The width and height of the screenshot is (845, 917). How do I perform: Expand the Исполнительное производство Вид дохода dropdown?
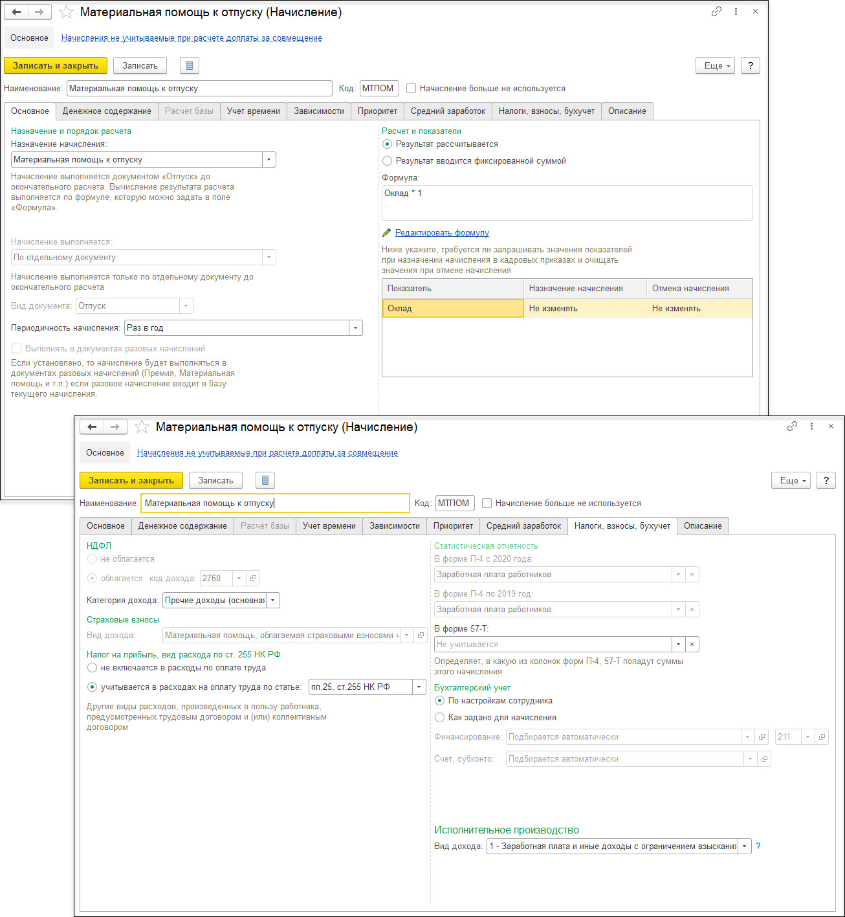coord(745,846)
